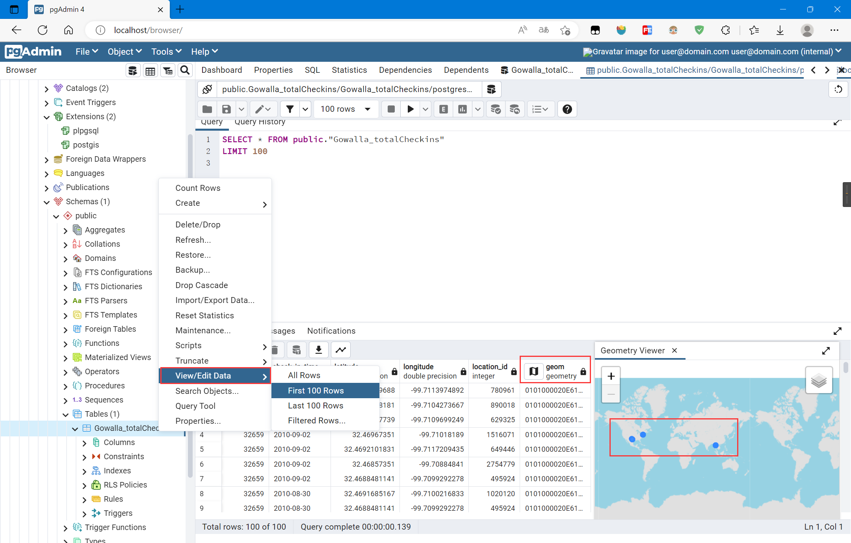The height and width of the screenshot is (543, 851).
Task: Click the Rollback database icon
Action: (515, 109)
